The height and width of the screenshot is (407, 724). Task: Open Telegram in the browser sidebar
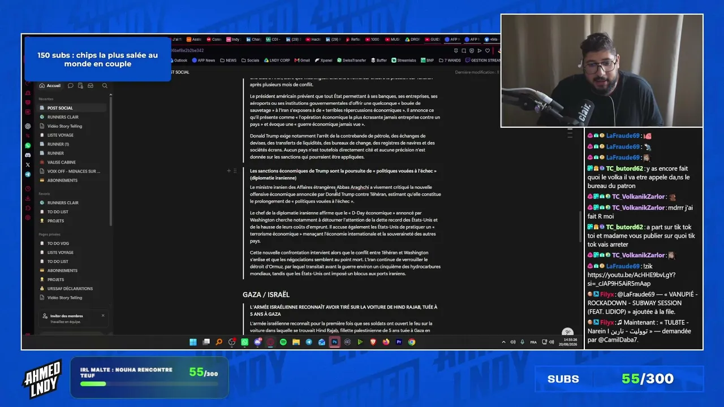coord(28,174)
